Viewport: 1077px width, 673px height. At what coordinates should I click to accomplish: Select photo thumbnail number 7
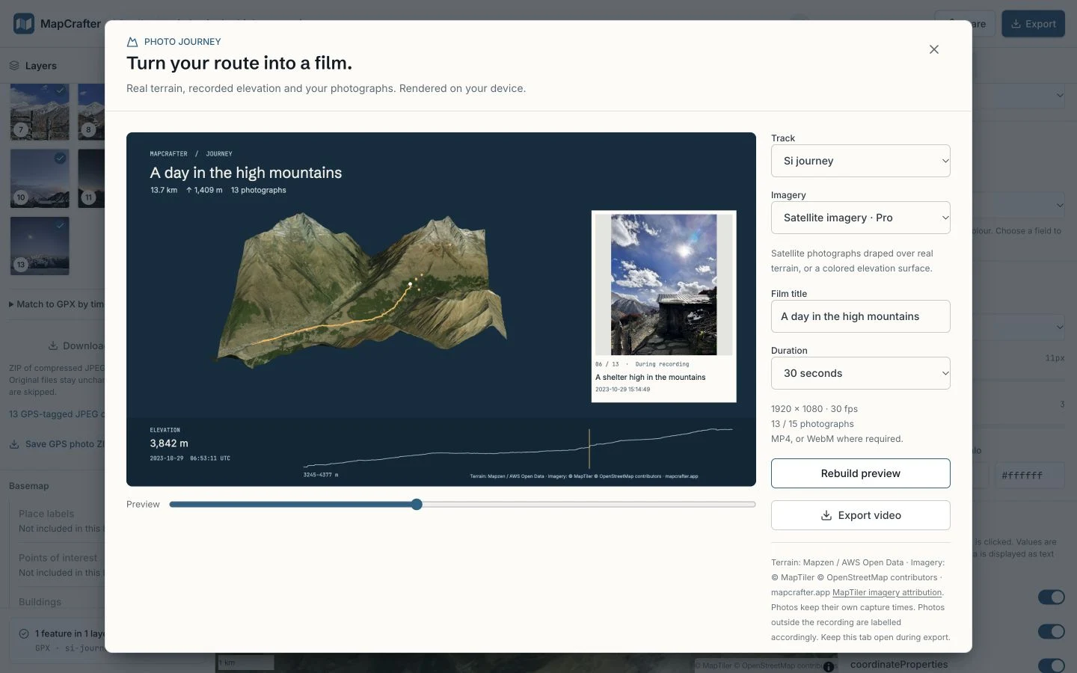pos(40,111)
